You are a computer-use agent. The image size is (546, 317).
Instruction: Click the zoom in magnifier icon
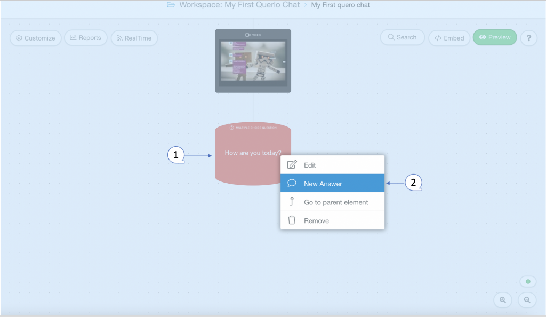(x=502, y=300)
